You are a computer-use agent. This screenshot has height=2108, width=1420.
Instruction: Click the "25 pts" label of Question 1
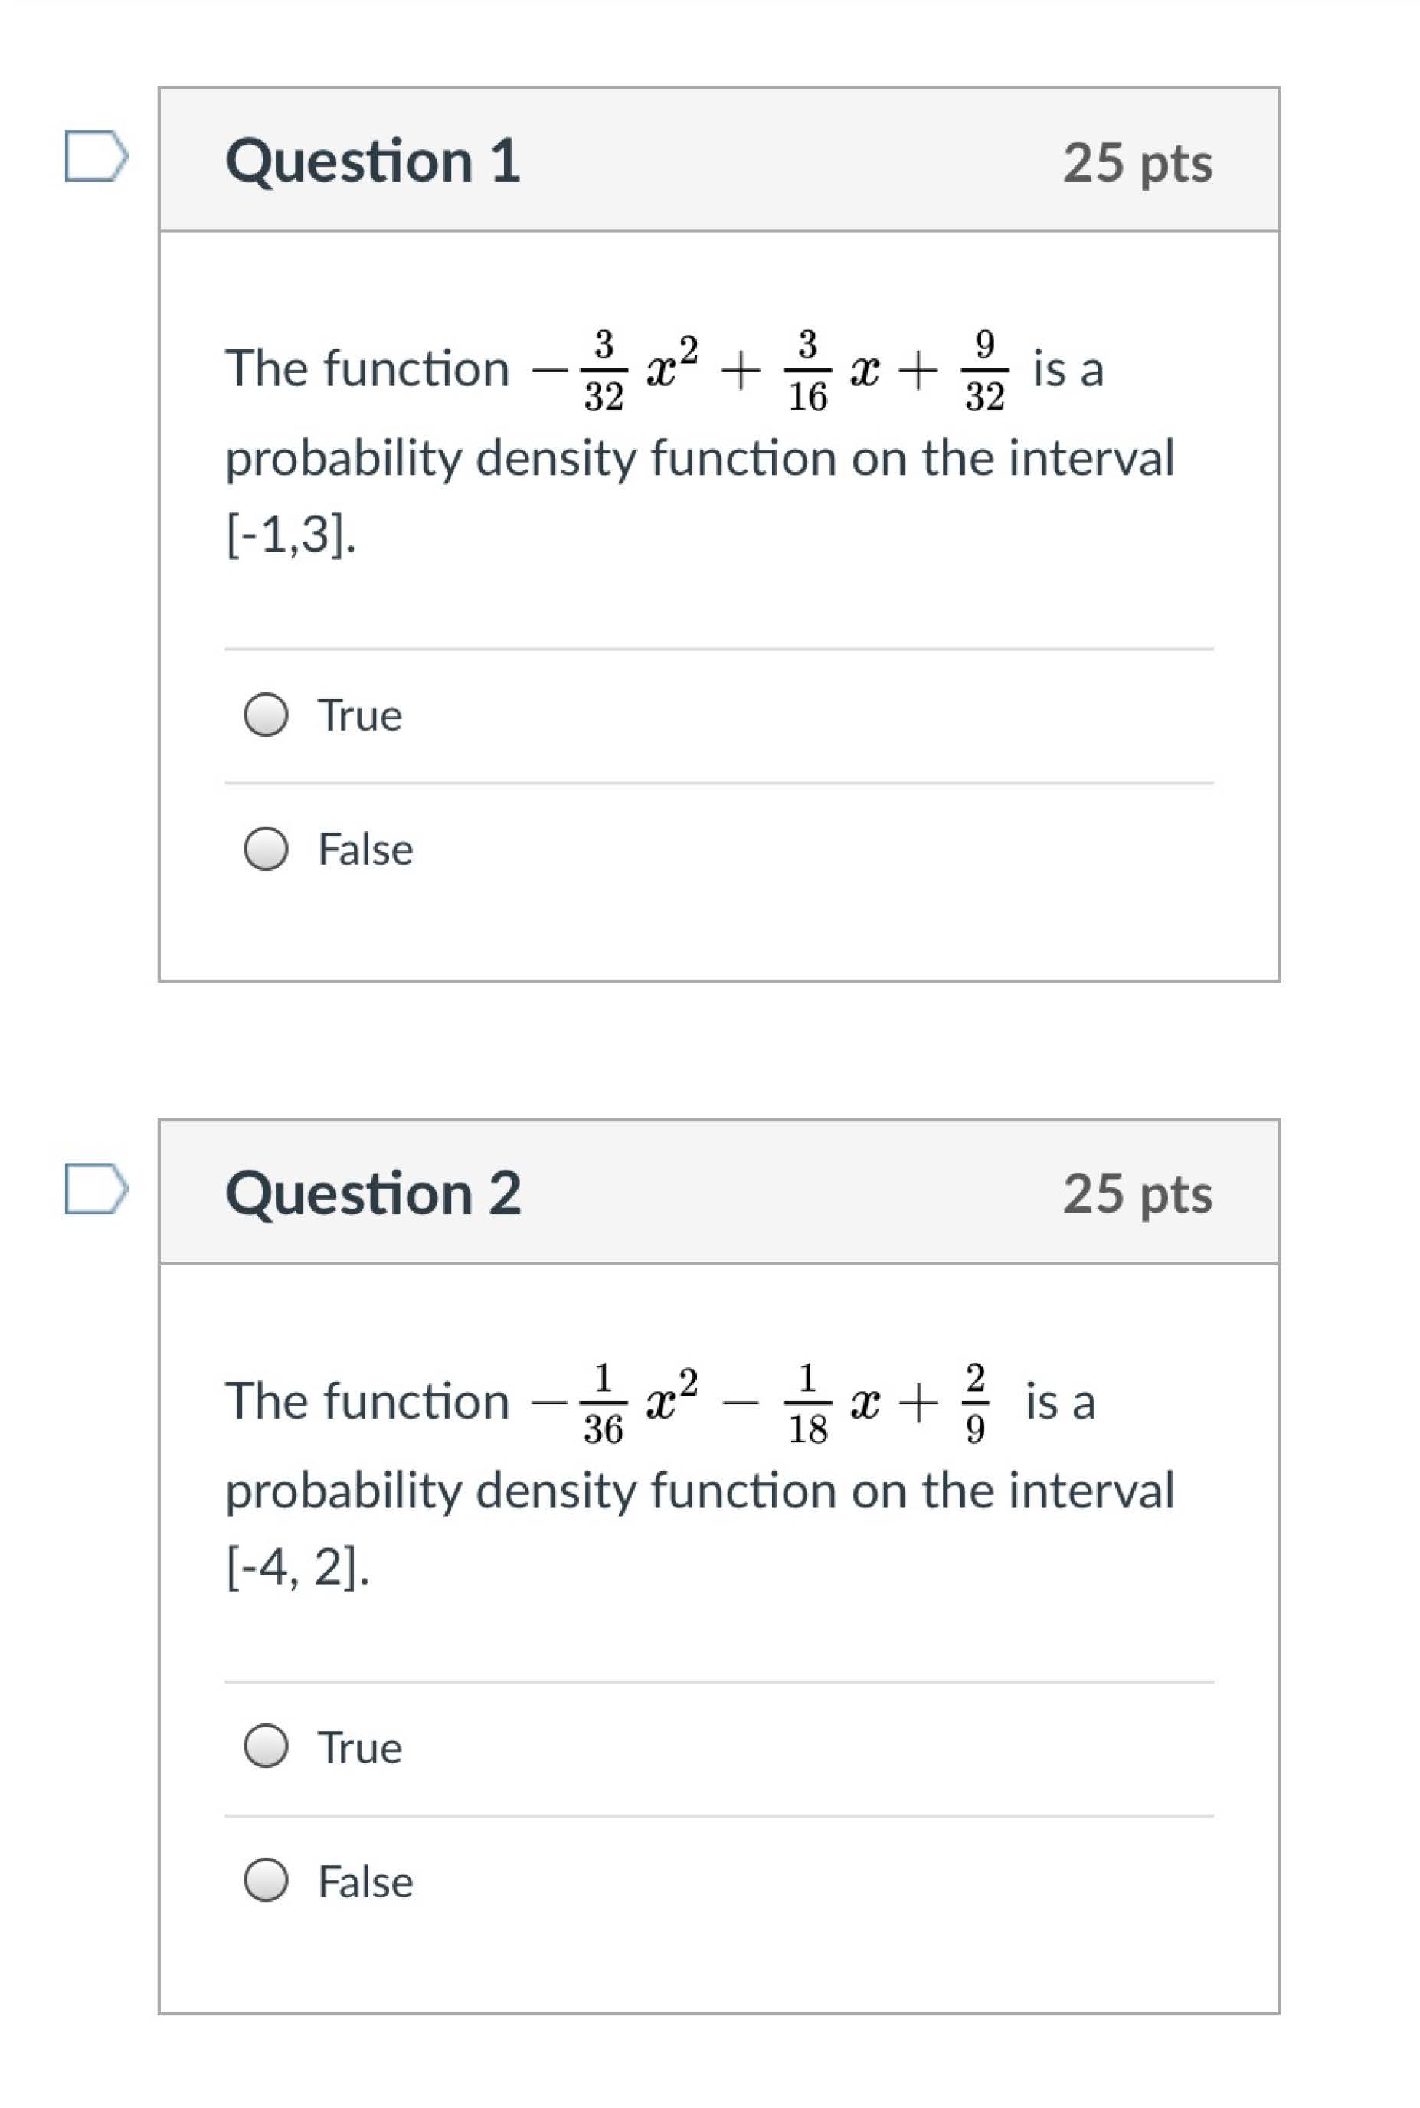point(1137,163)
